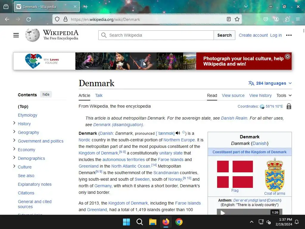The width and height of the screenshot is (305, 229).
Task: Click the Log in link
Action: click(x=276, y=35)
